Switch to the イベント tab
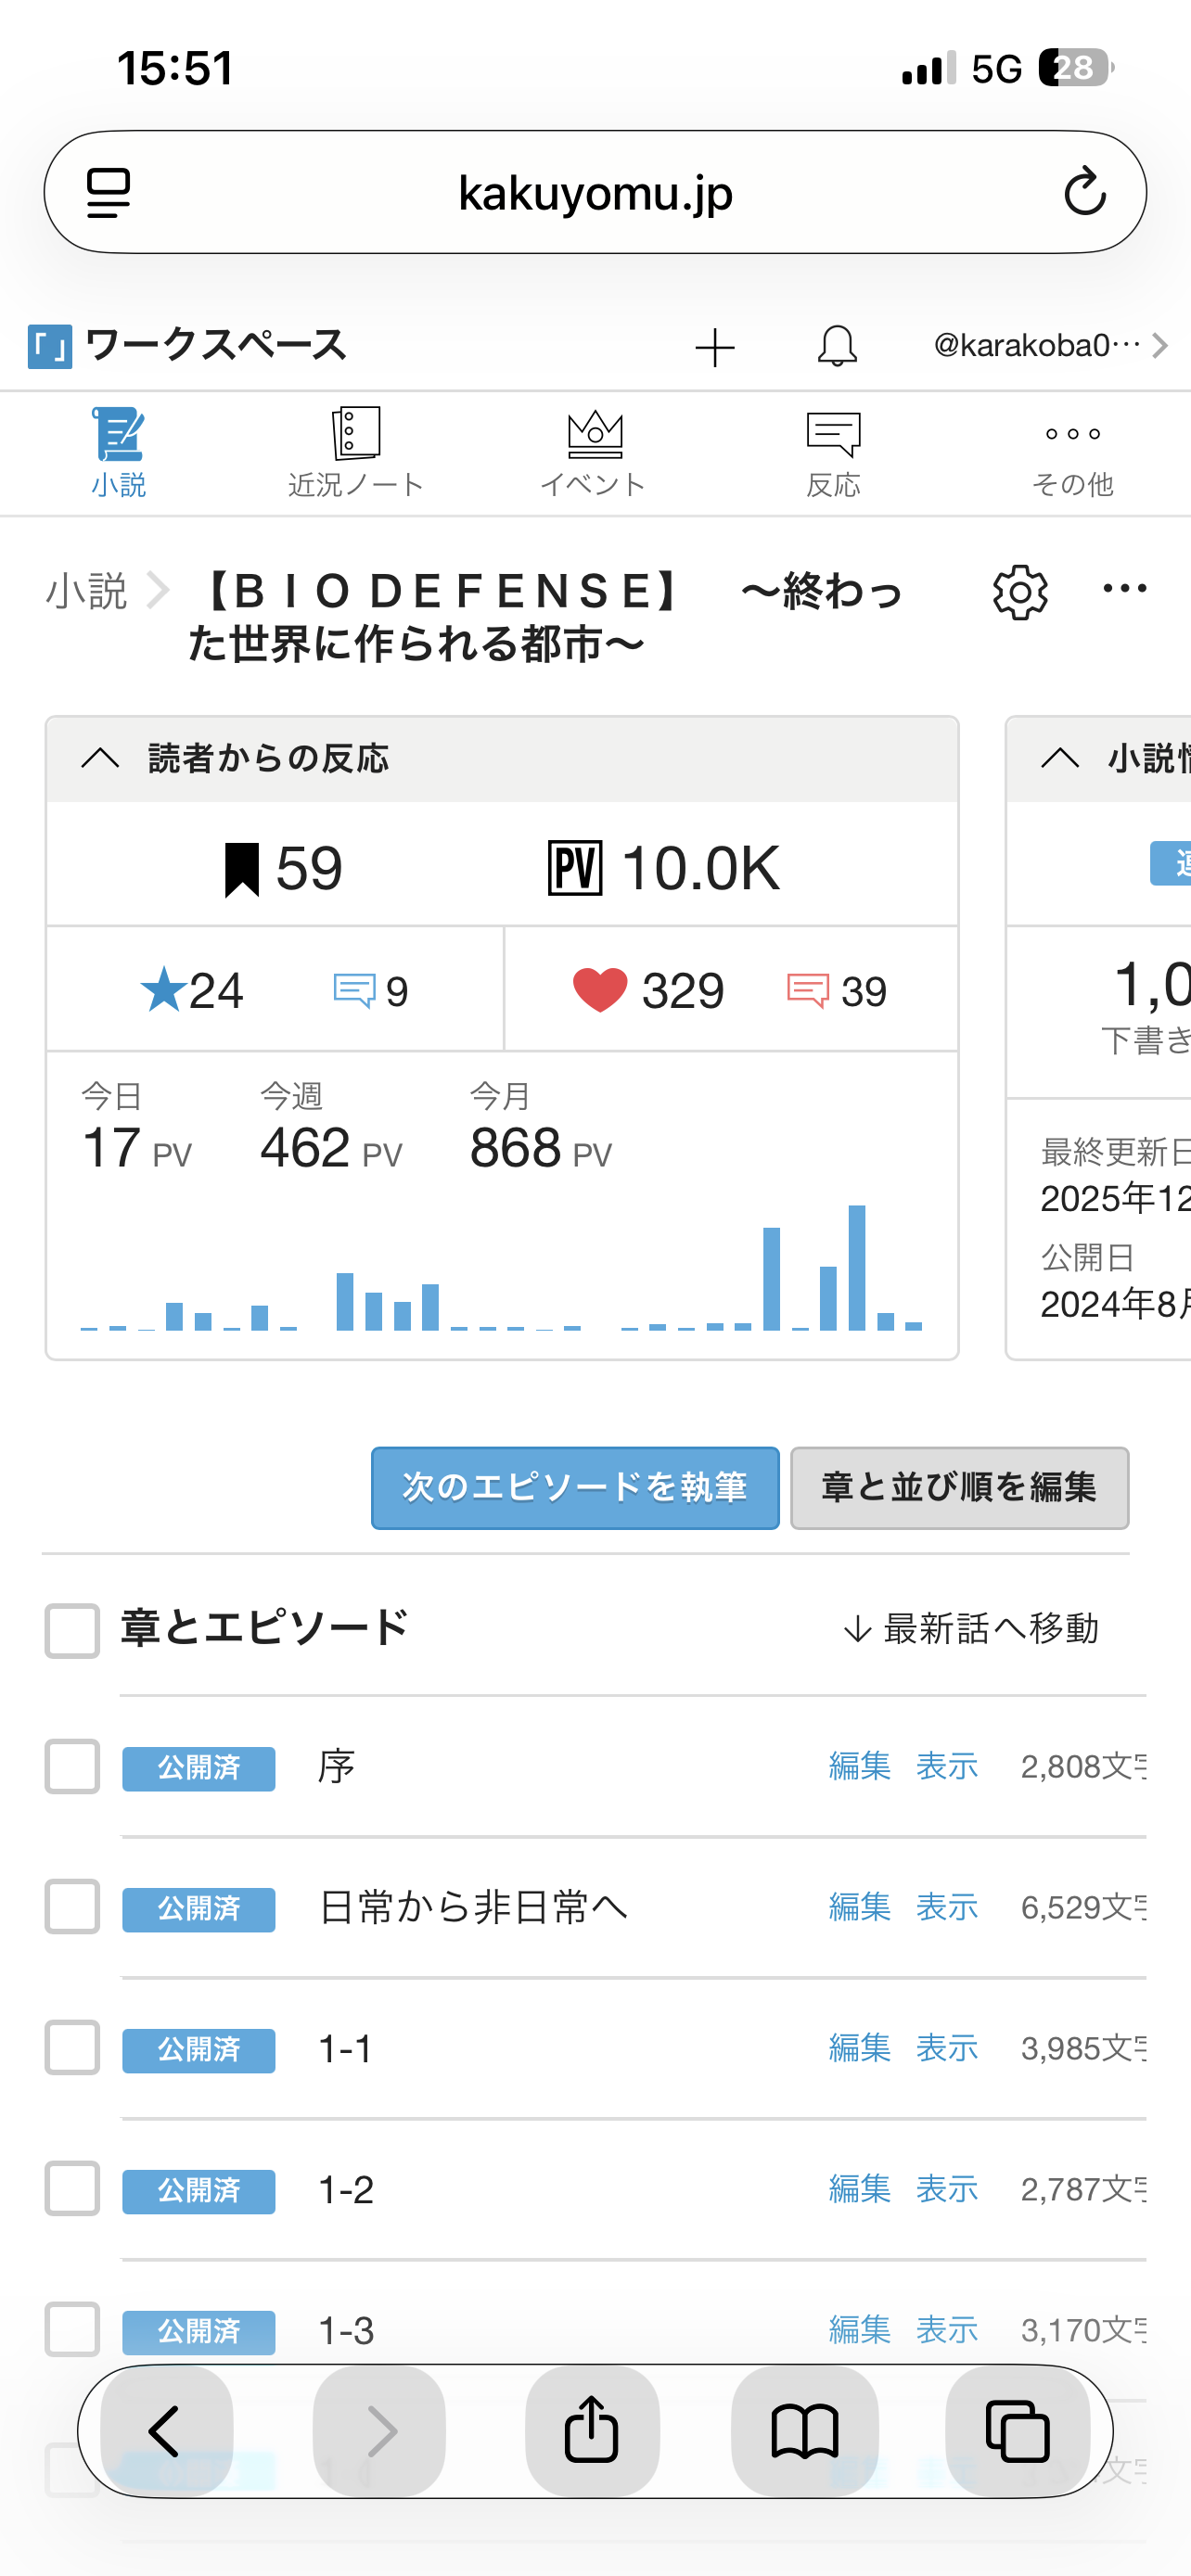Image resolution: width=1191 pixels, height=2576 pixels. pyautogui.click(x=594, y=452)
